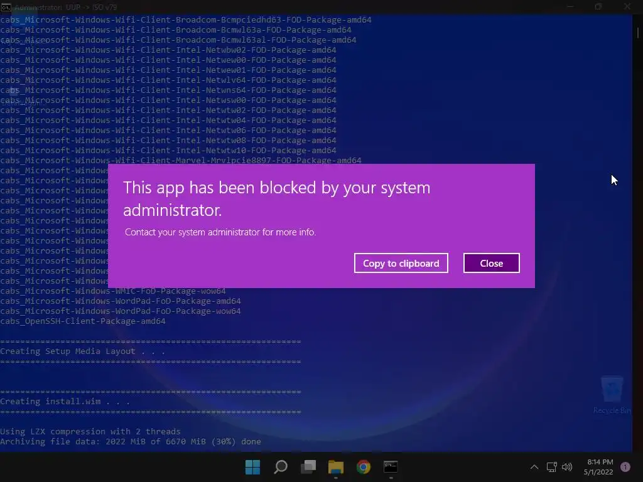Click the WordPad-FoD-Package-amd64 line
The height and width of the screenshot is (482, 643).
click(x=121, y=301)
